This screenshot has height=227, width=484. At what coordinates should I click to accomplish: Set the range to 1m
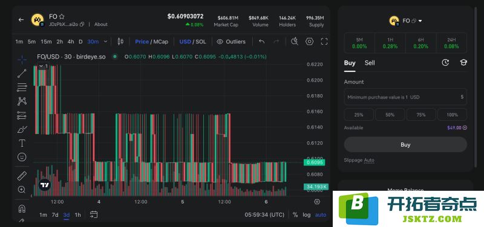[43, 215]
